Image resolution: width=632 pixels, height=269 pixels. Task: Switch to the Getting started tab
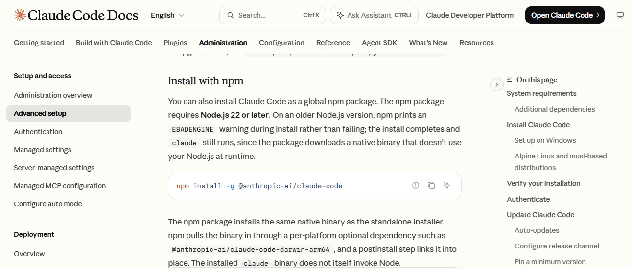[39, 43]
